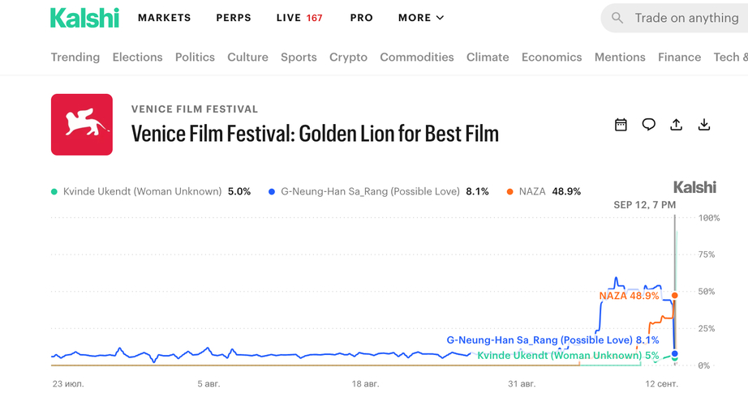Image resolution: width=748 pixels, height=406 pixels.
Task: Open the LIVE 167 section
Action: 299,18
